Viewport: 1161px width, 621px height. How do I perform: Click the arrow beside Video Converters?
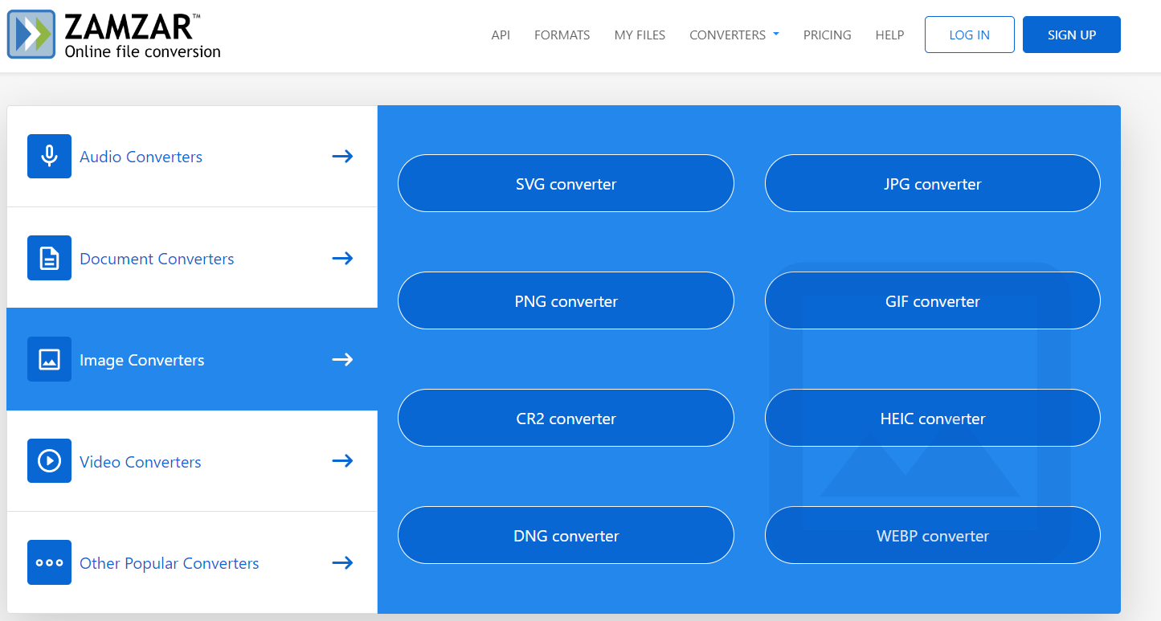(x=343, y=461)
